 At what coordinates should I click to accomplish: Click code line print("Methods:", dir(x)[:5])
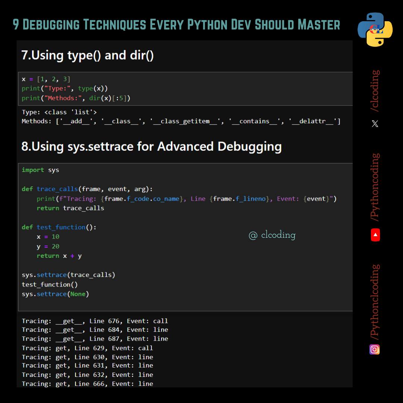76,98
